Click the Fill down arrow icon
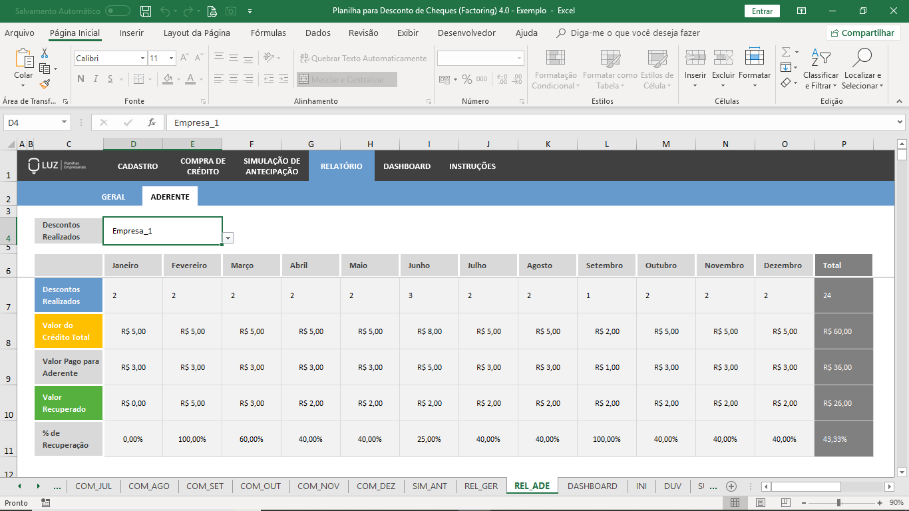This screenshot has width=909, height=511. pos(786,67)
